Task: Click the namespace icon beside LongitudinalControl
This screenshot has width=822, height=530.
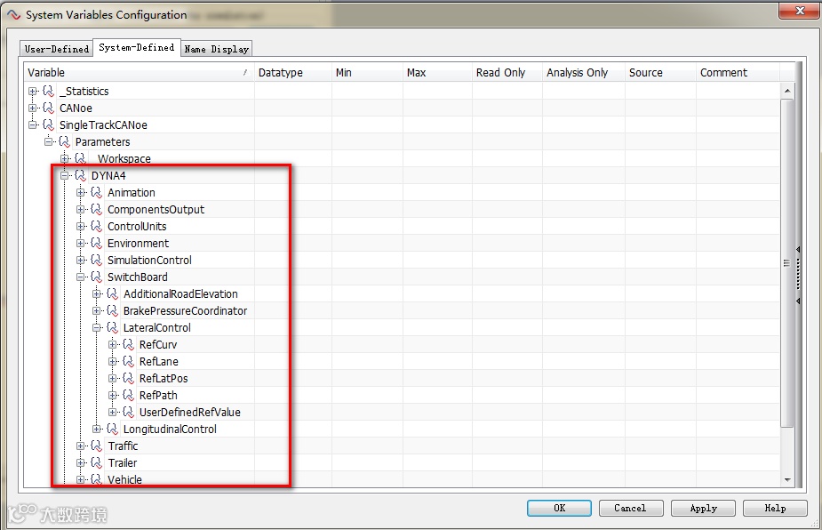Action: coord(112,430)
